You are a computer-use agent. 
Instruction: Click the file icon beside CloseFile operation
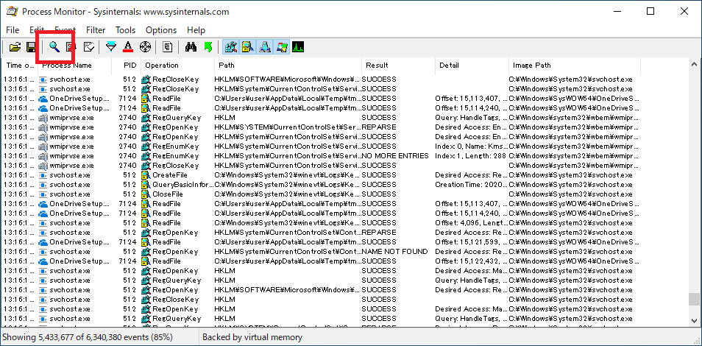(146, 194)
